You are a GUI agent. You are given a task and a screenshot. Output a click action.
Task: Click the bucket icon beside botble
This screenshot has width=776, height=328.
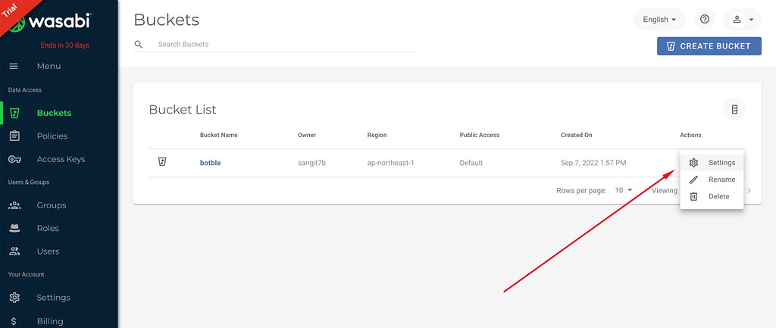click(162, 162)
